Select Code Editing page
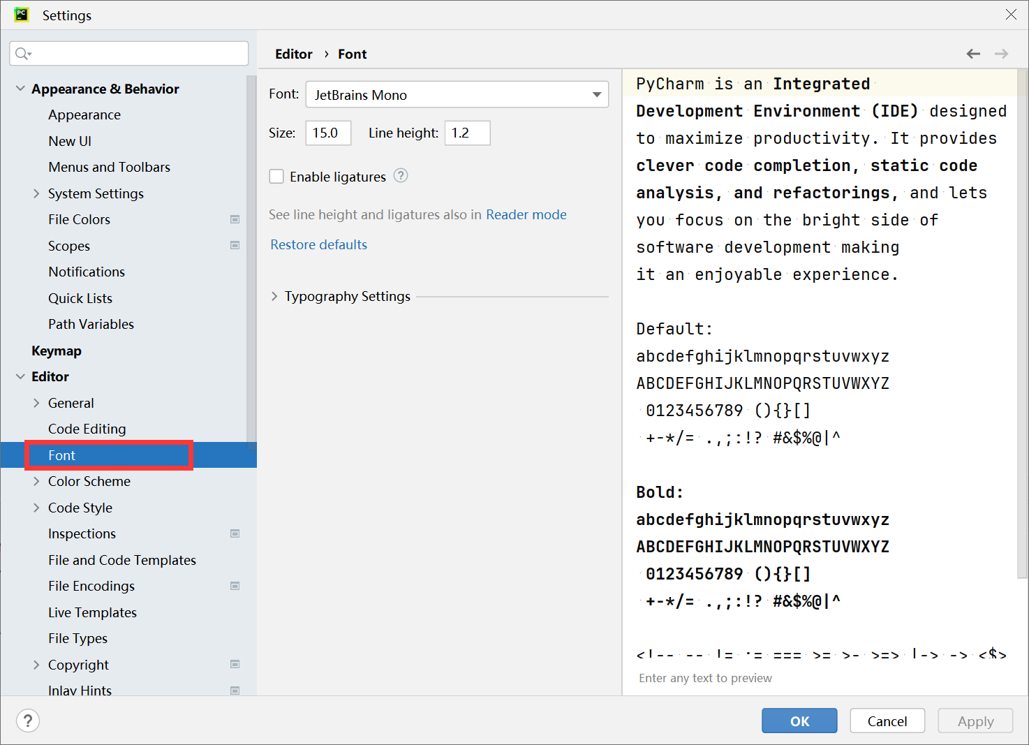 tap(87, 429)
